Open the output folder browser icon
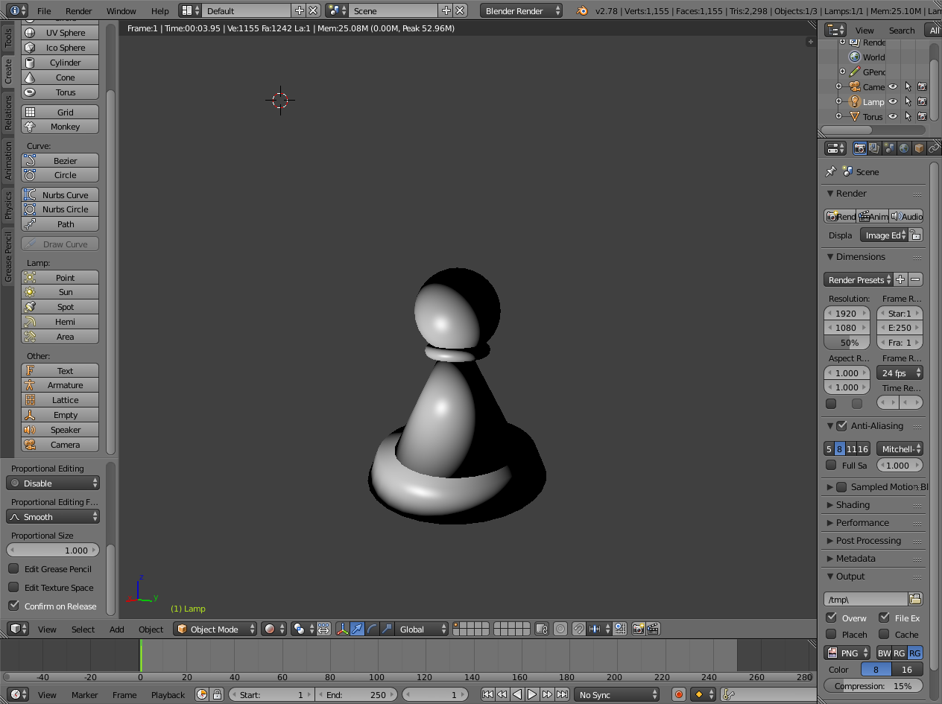The width and height of the screenshot is (942, 704). point(915,599)
